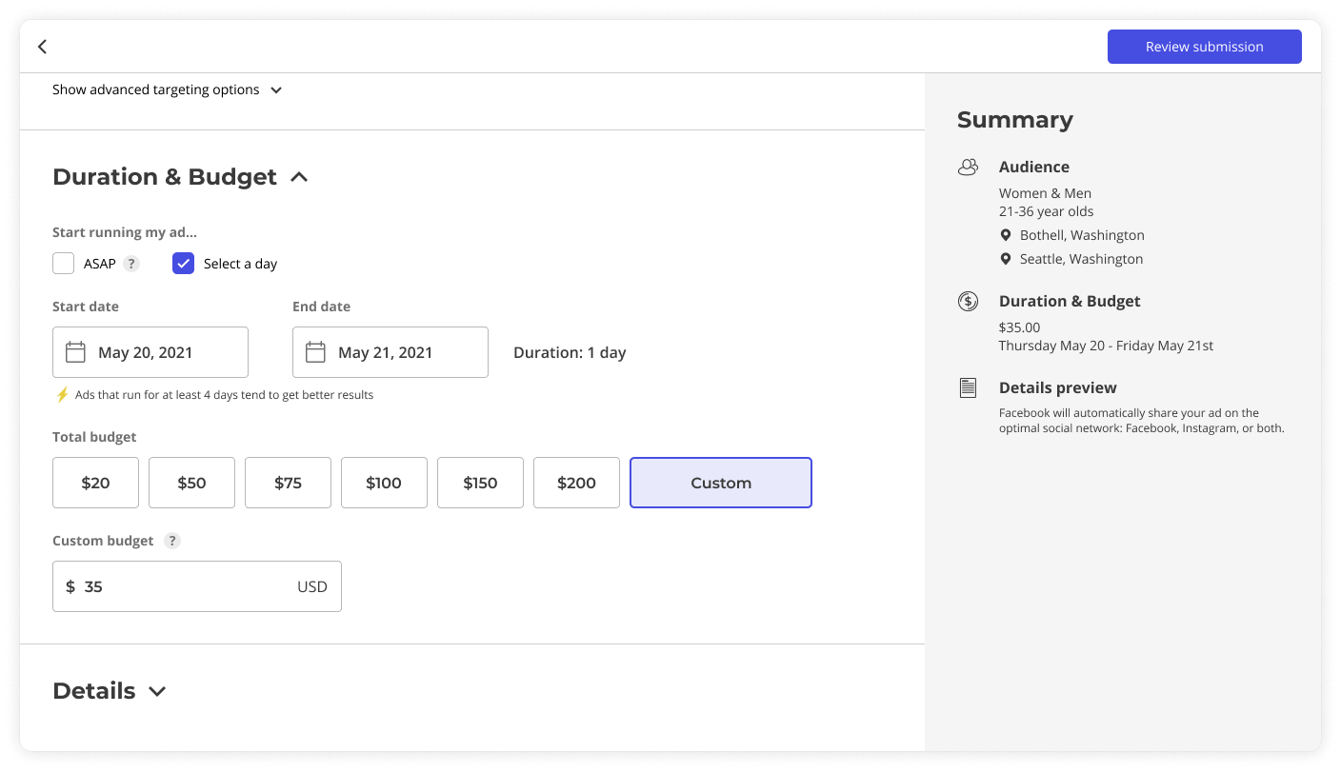Check the ASAP checkbox
This screenshot has width=1341, height=772.
tap(64, 264)
